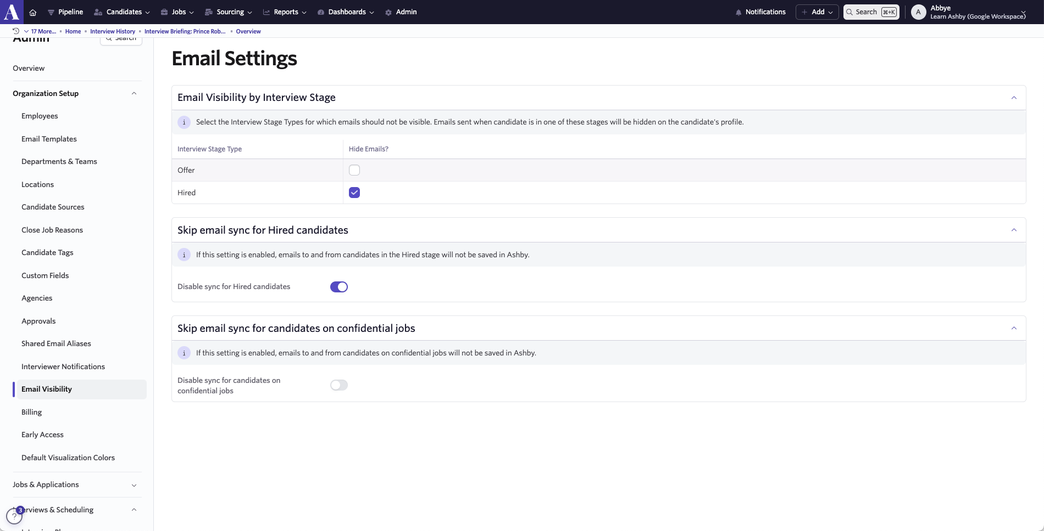Collapse the Skip email sync for confidential jobs section
Viewport: 1044px width, 531px height.
tap(1014, 328)
